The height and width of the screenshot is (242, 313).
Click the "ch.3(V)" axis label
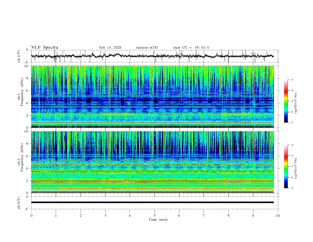[x=19, y=203]
